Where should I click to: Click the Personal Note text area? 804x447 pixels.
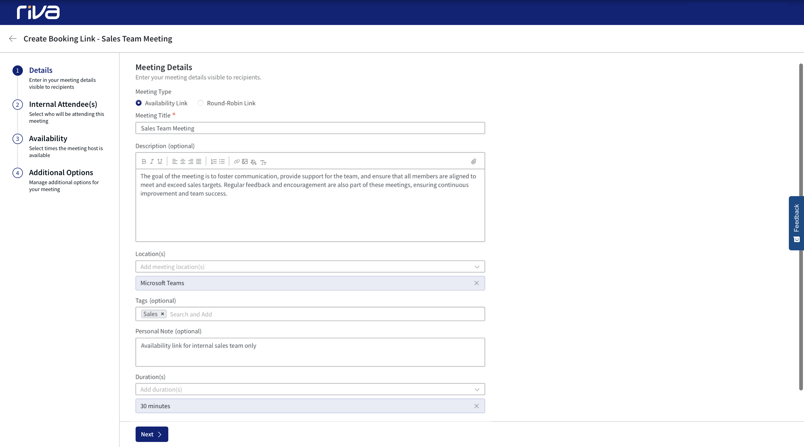point(310,352)
